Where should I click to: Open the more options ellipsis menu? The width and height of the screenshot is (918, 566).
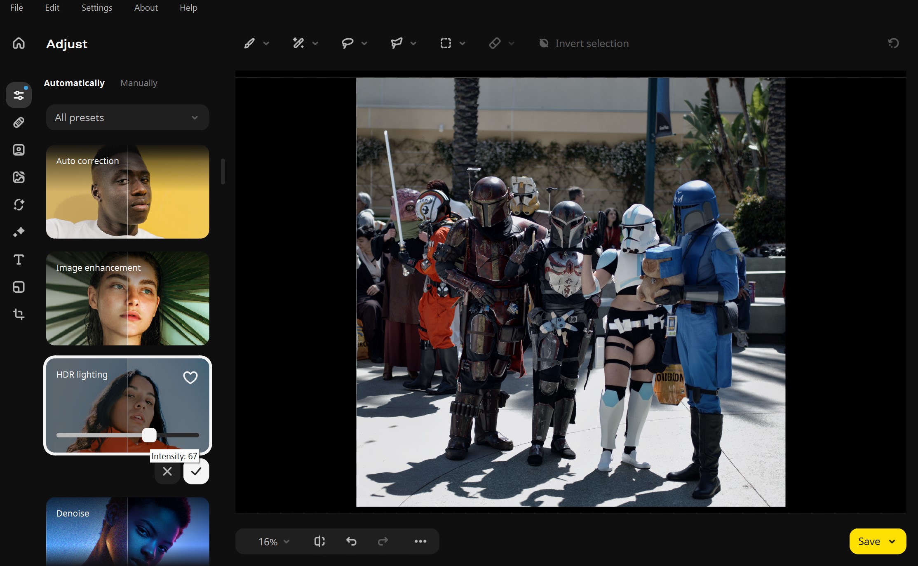tap(420, 541)
